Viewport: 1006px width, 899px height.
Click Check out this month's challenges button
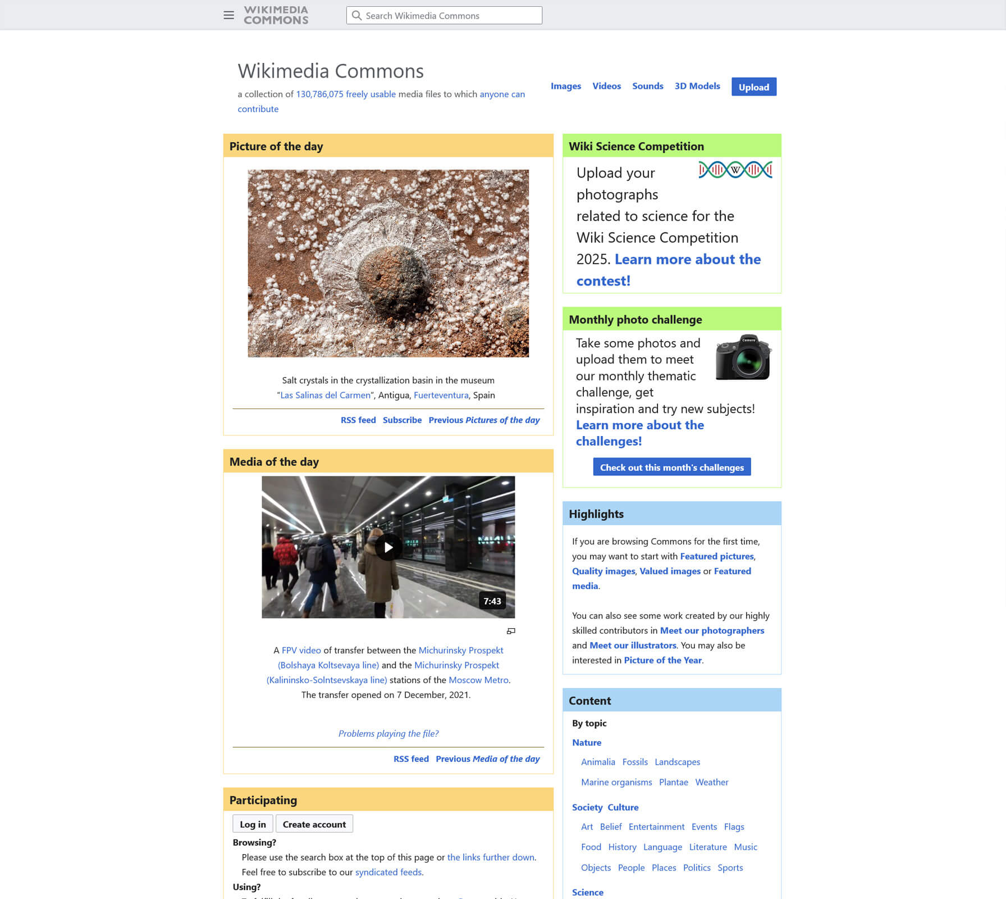coord(671,467)
